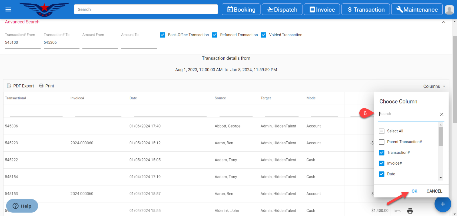Clear the column search with X
The width and height of the screenshot is (457, 216).
pyautogui.click(x=442, y=114)
